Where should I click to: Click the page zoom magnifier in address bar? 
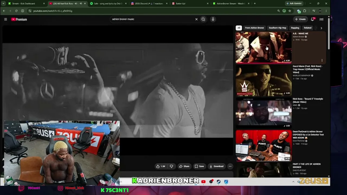pos(278,11)
